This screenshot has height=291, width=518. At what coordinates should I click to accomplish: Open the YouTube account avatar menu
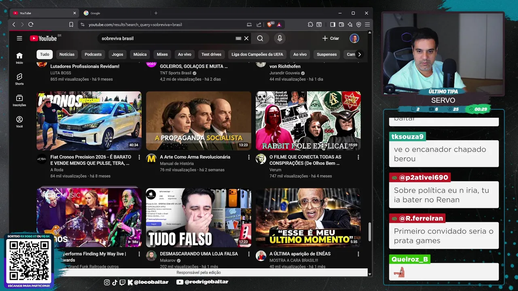(x=354, y=38)
